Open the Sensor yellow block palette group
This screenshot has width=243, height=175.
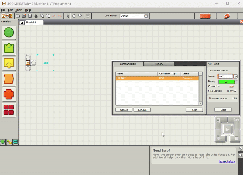9,63
